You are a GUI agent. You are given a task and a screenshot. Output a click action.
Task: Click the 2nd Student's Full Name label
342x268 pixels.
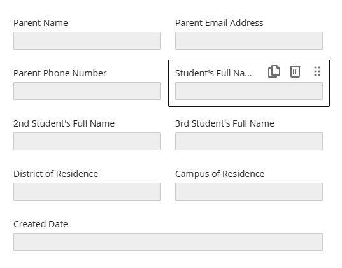click(64, 123)
